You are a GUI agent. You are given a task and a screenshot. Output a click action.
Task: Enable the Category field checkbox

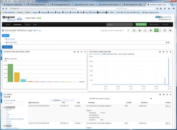[4, 121]
